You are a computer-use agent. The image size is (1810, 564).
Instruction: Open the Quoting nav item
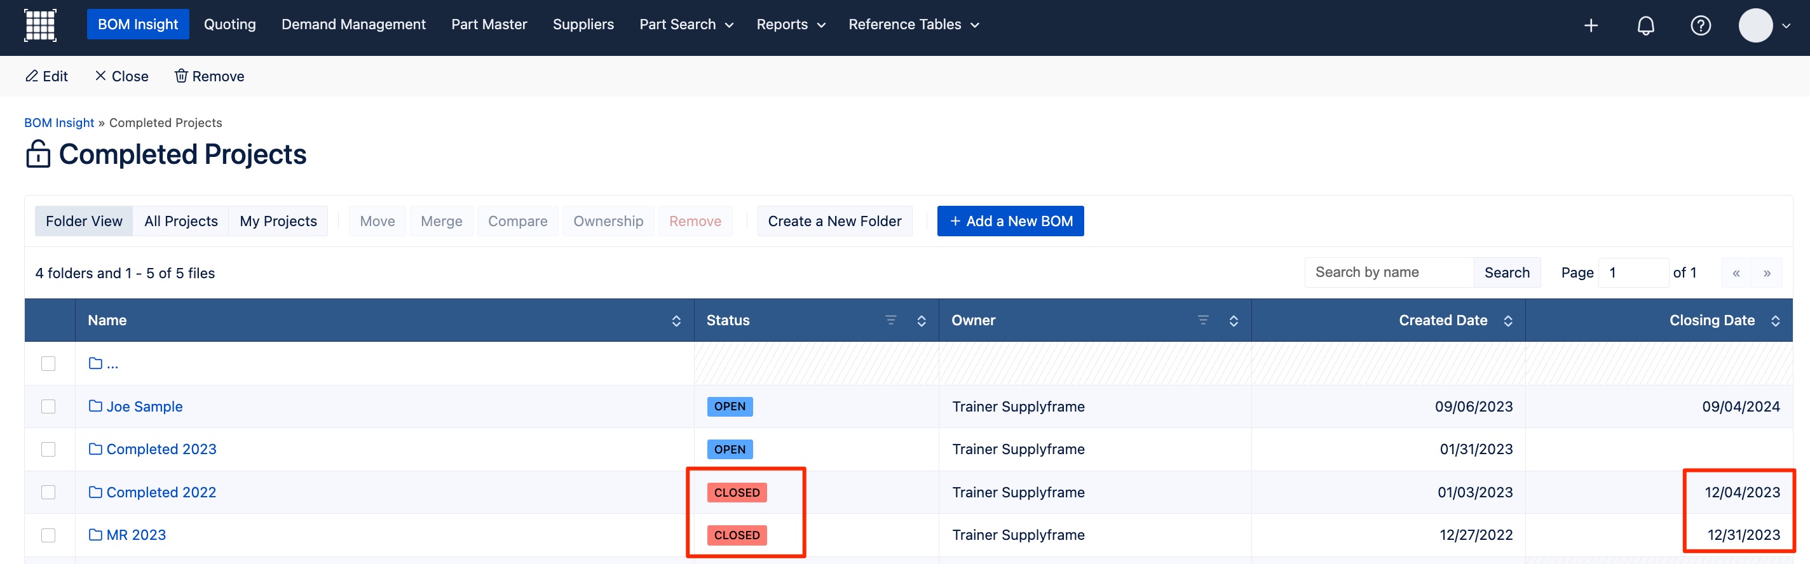tap(230, 25)
